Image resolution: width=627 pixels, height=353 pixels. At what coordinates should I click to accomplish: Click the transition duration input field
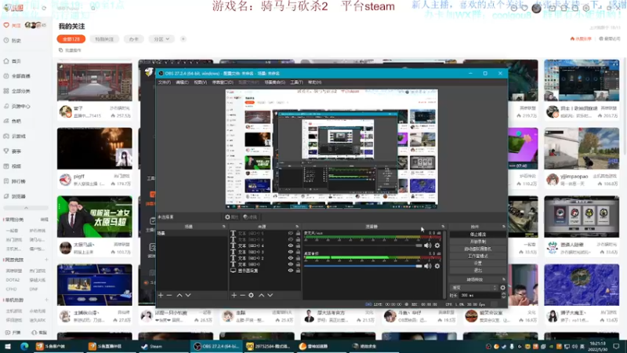[480, 296]
